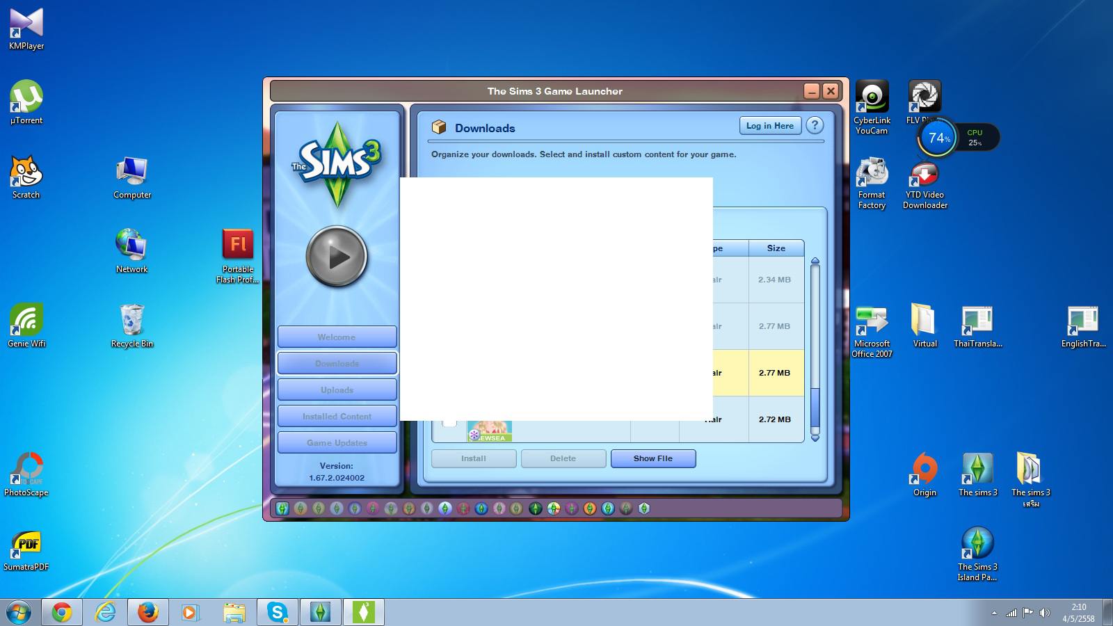This screenshot has height=626, width=1113.
Task: Open the YTD Video Downloader shortcut
Action: pyautogui.click(x=925, y=185)
